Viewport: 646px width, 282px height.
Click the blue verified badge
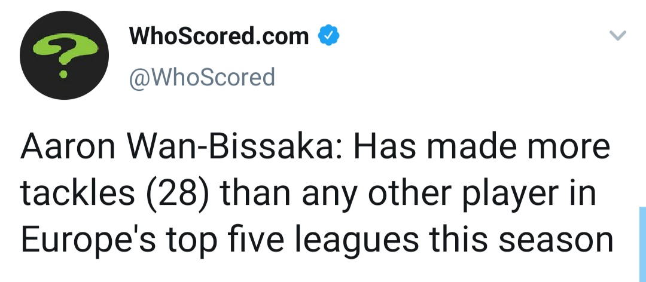(328, 35)
